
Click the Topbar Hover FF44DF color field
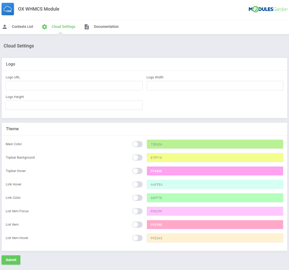click(x=215, y=171)
